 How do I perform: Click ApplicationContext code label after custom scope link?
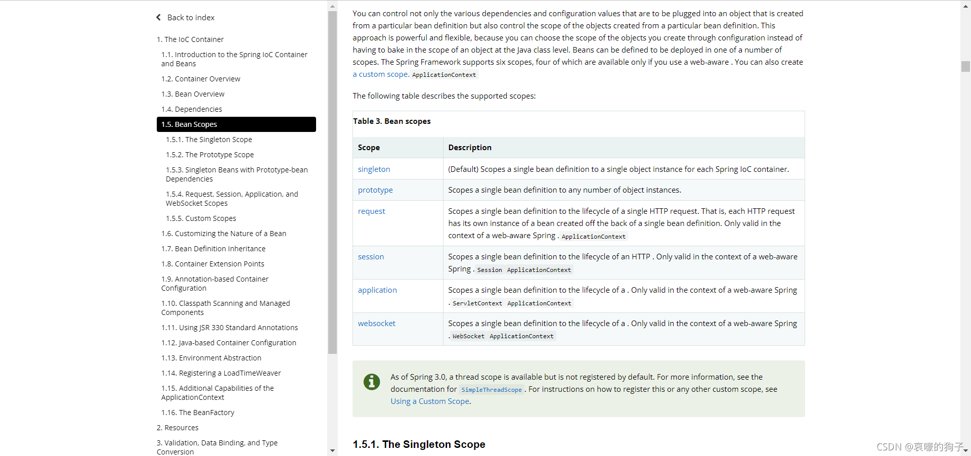444,75
